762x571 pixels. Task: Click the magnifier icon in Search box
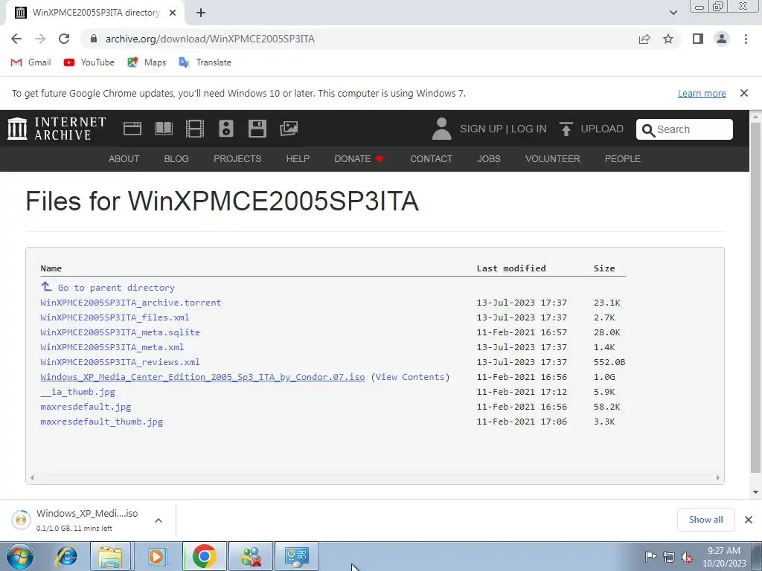coord(648,129)
